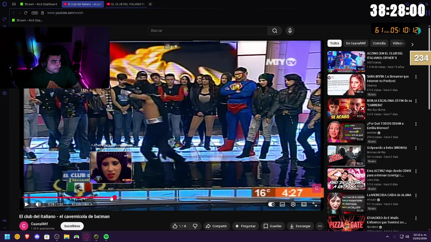
Task: Select the Comedia filter chip
Action: pyautogui.click(x=379, y=43)
